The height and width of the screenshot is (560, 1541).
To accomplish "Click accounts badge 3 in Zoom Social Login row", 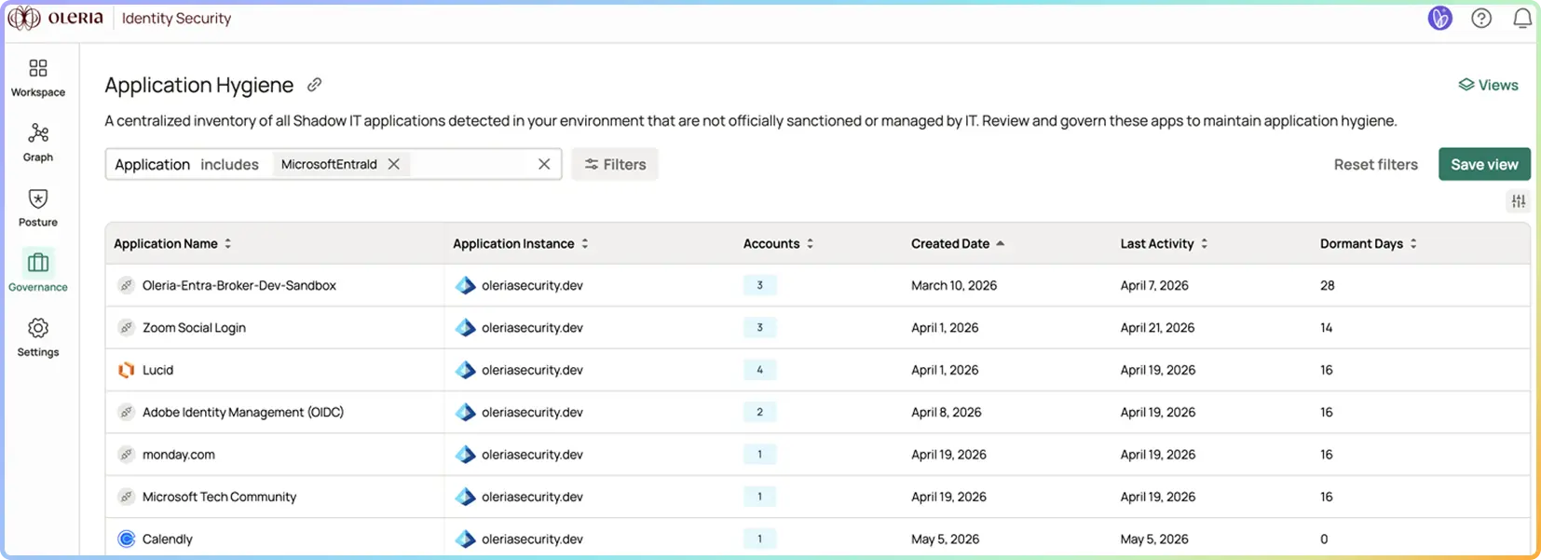I will (x=759, y=327).
